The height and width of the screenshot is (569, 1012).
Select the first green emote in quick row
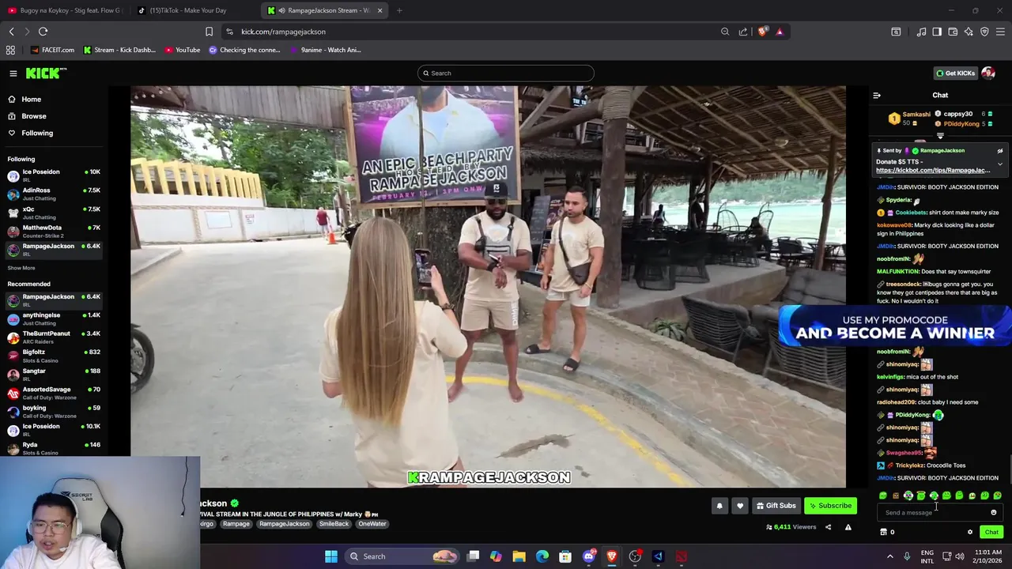click(882, 496)
